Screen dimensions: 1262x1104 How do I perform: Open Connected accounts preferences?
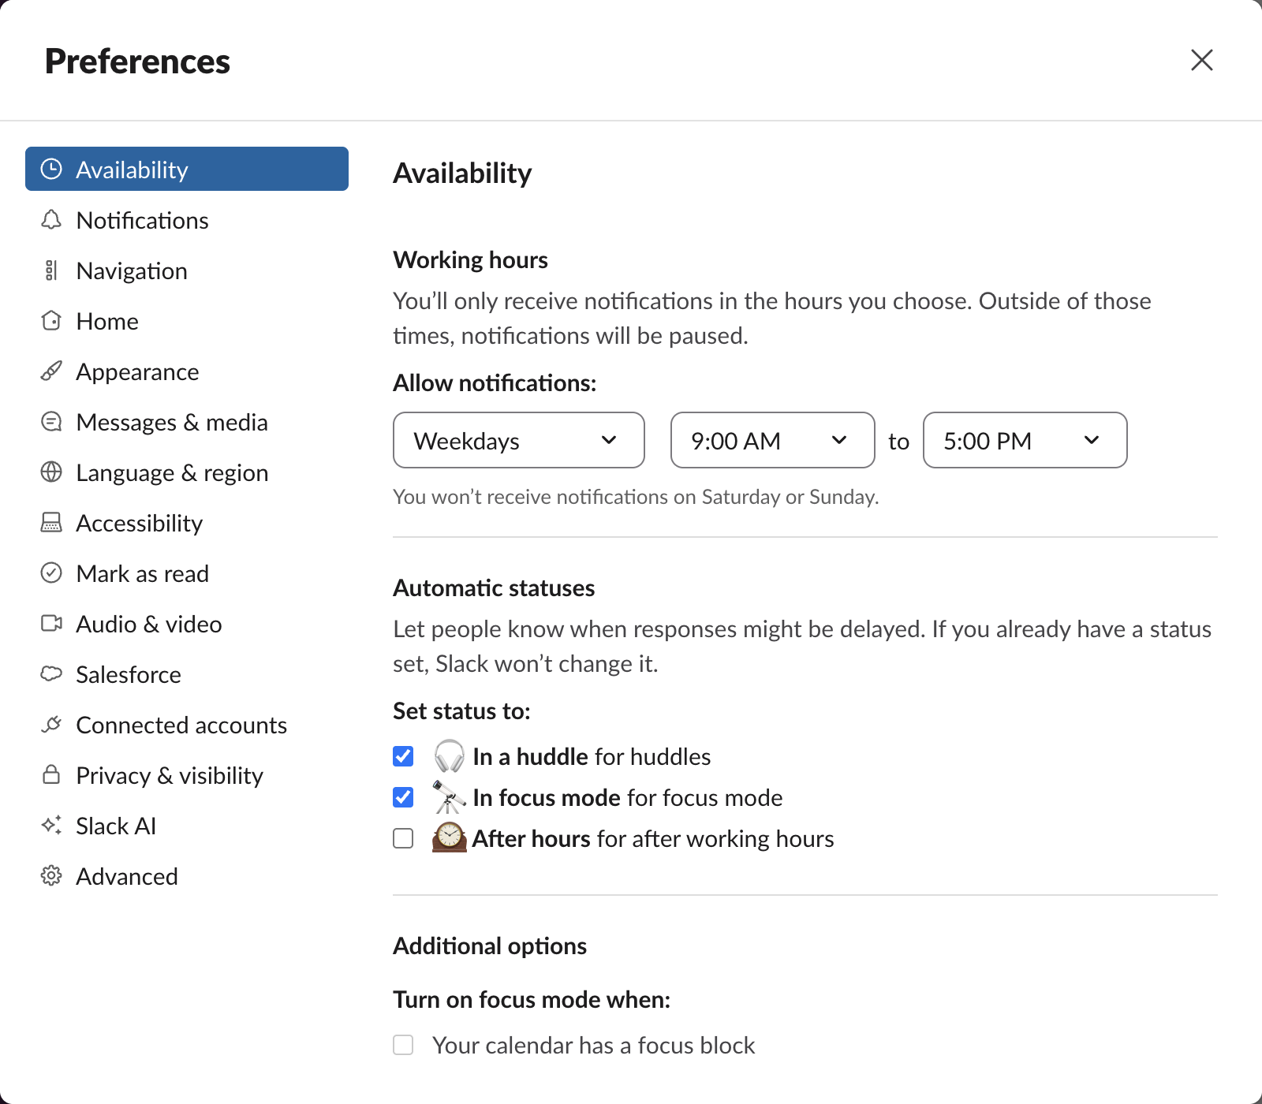pos(187,724)
